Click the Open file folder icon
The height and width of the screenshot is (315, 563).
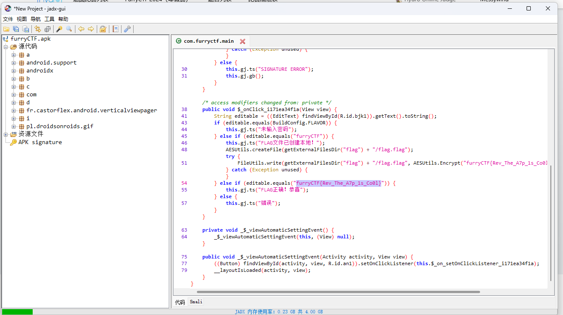coord(6,29)
